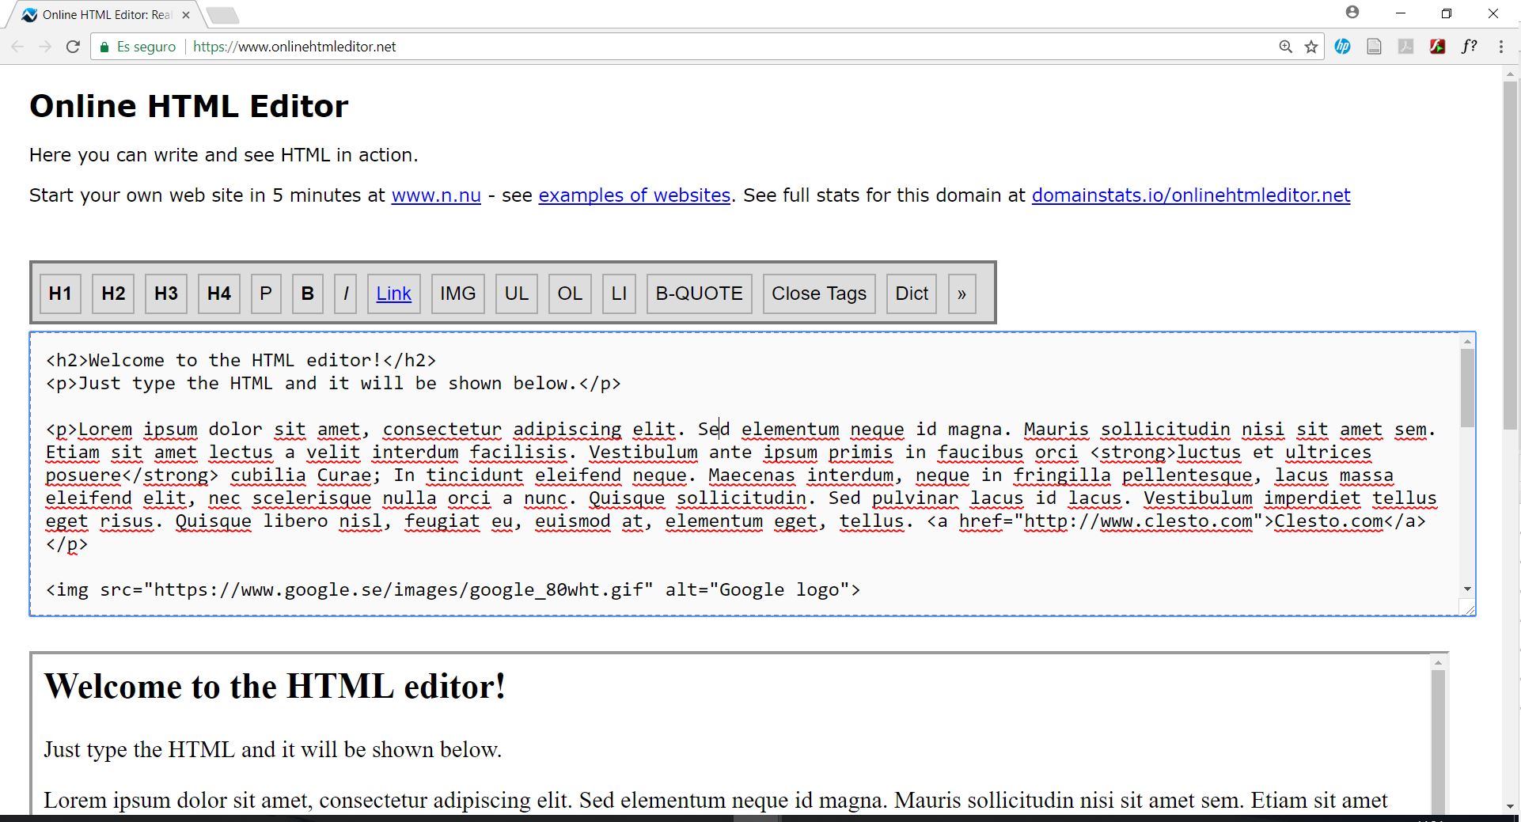Open the user profile icon
The image size is (1521, 822).
[x=1353, y=12]
